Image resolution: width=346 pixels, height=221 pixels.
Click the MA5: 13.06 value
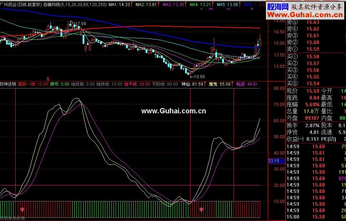pos(227,4)
